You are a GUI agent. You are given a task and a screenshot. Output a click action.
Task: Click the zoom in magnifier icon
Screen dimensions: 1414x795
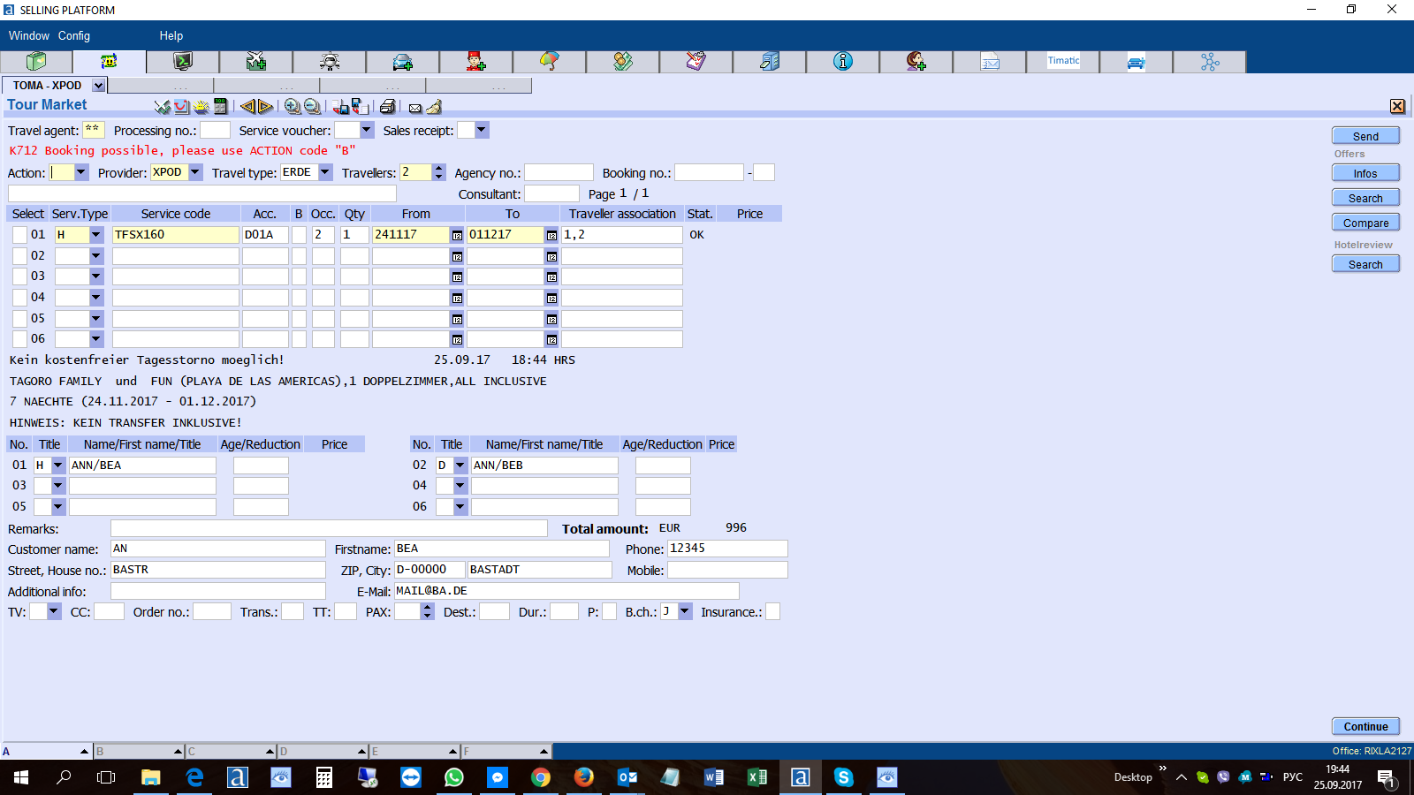tap(293, 107)
